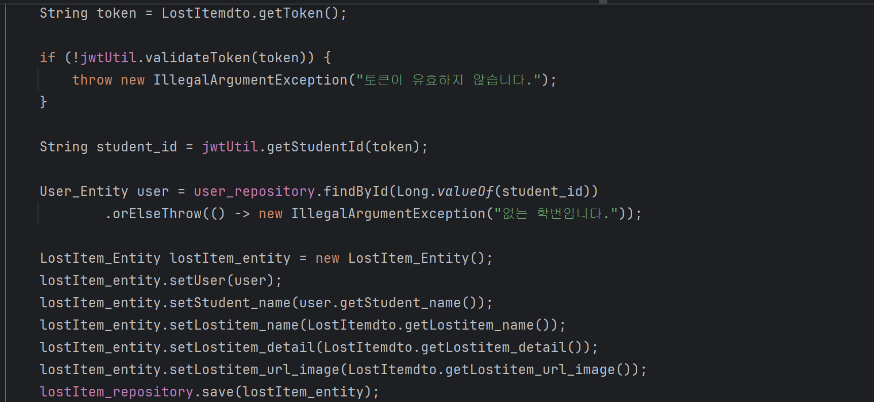Viewport: 874px width, 402px height.
Task: Click the User_Entity type name
Action: [x=84, y=191]
